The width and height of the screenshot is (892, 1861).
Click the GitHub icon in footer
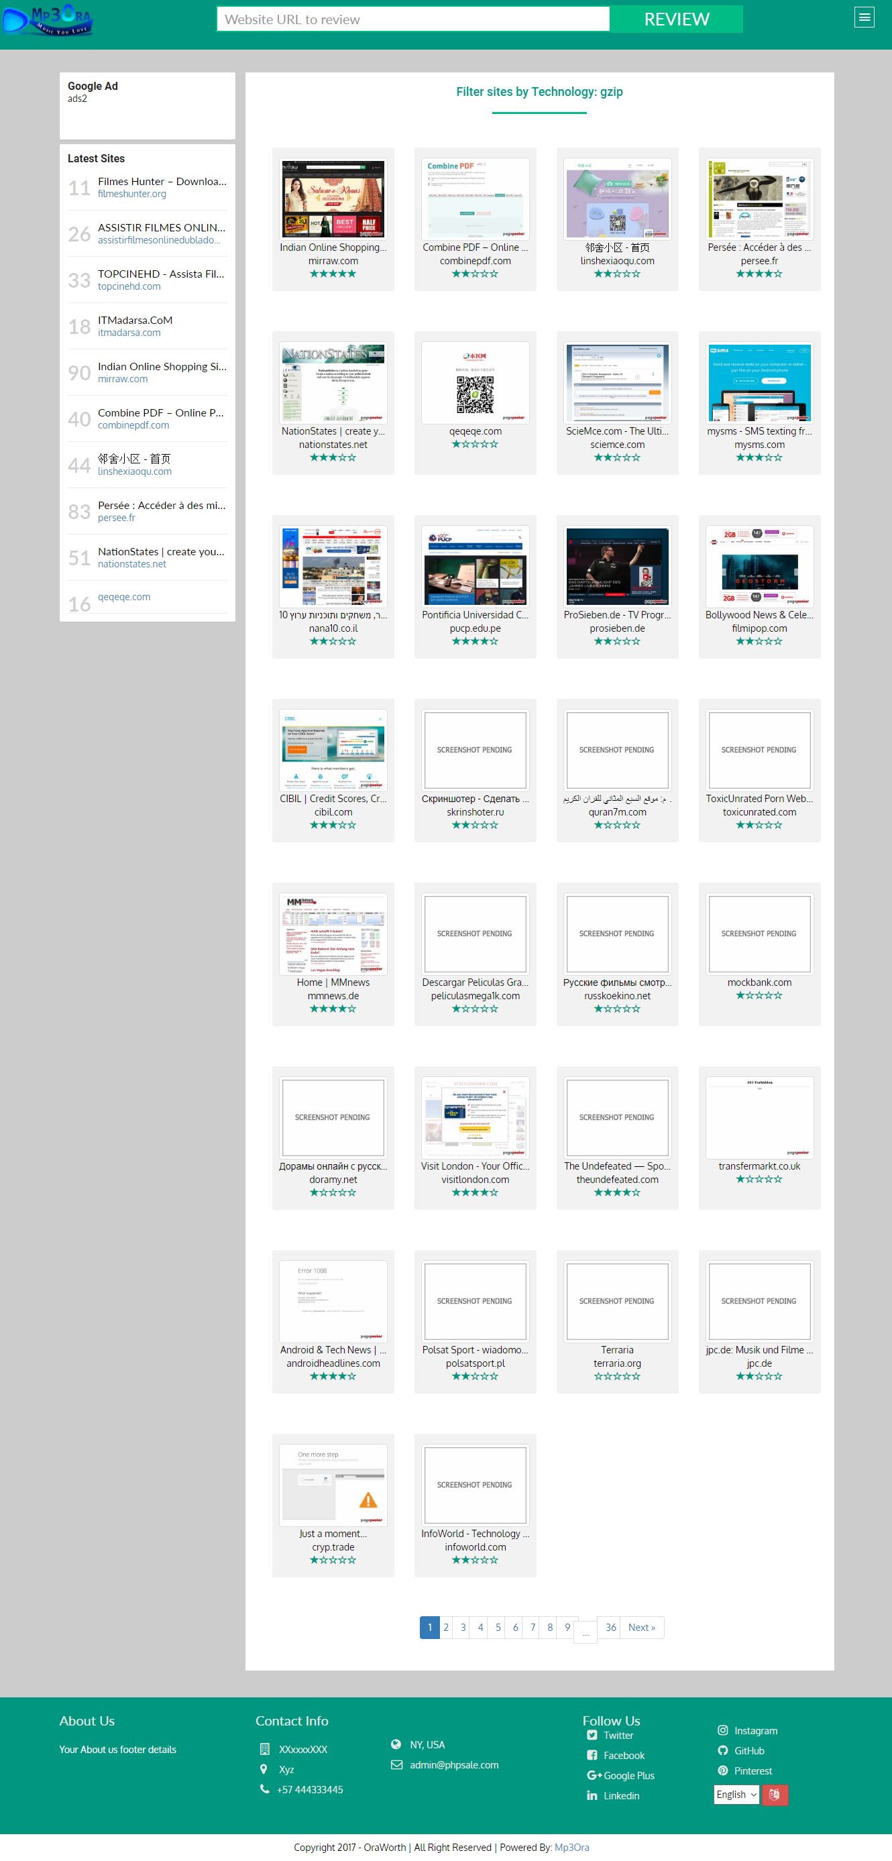pyautogui.click(x=722, y=1750)
